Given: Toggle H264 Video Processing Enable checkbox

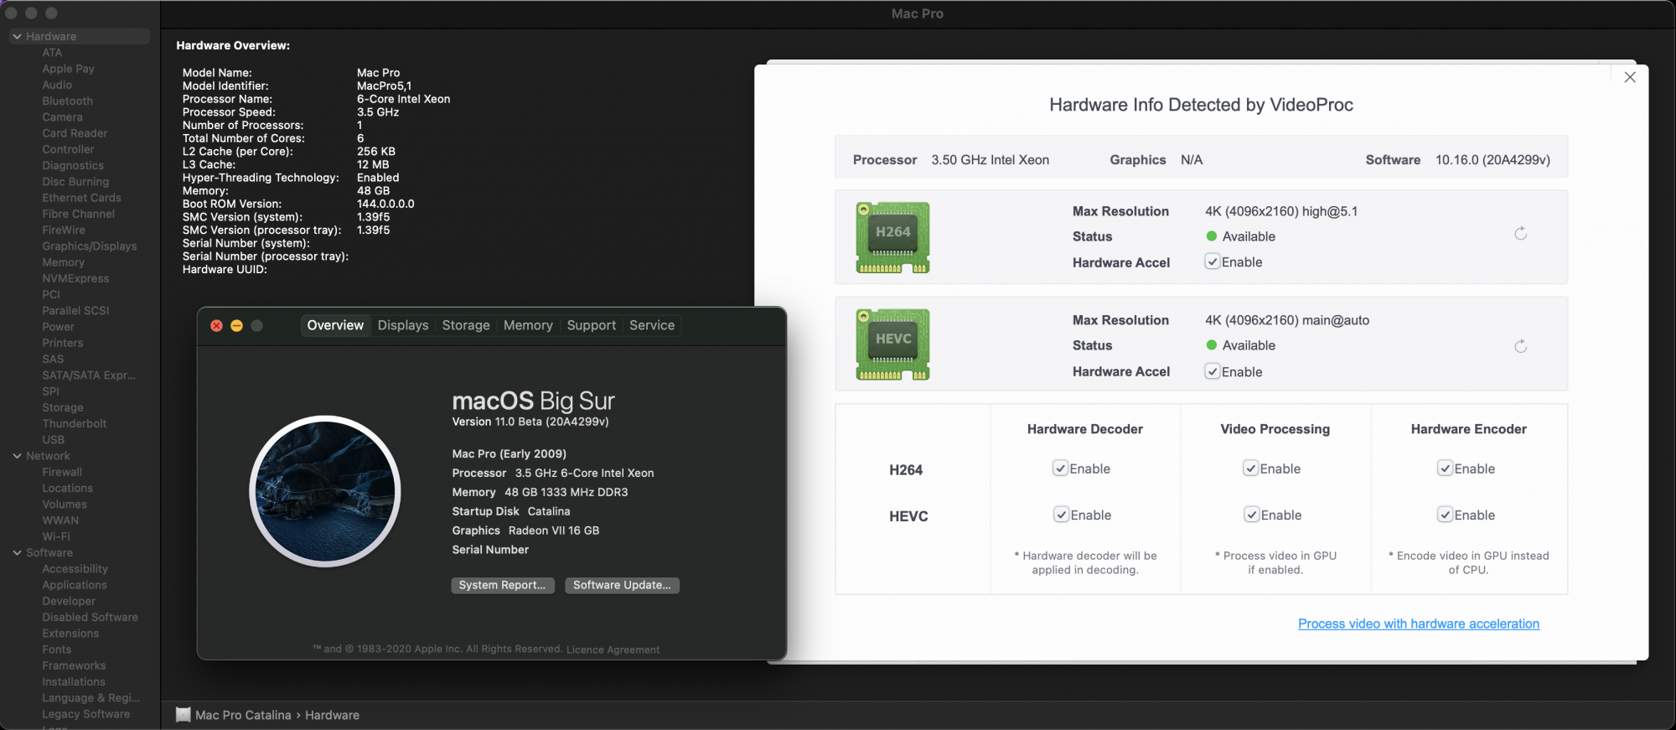Looking at the screenshot, I should (x=1250, y=469).
